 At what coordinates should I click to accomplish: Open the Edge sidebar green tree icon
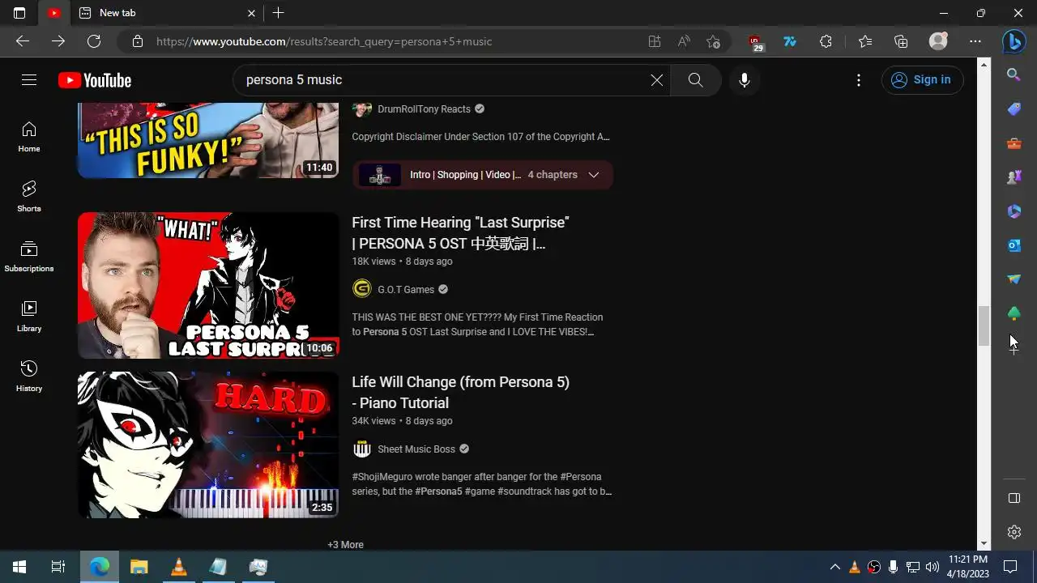point(1014,313)
